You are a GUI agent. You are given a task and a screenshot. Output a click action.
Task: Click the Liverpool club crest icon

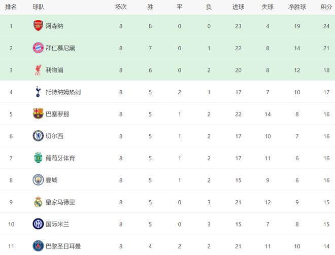38,70
